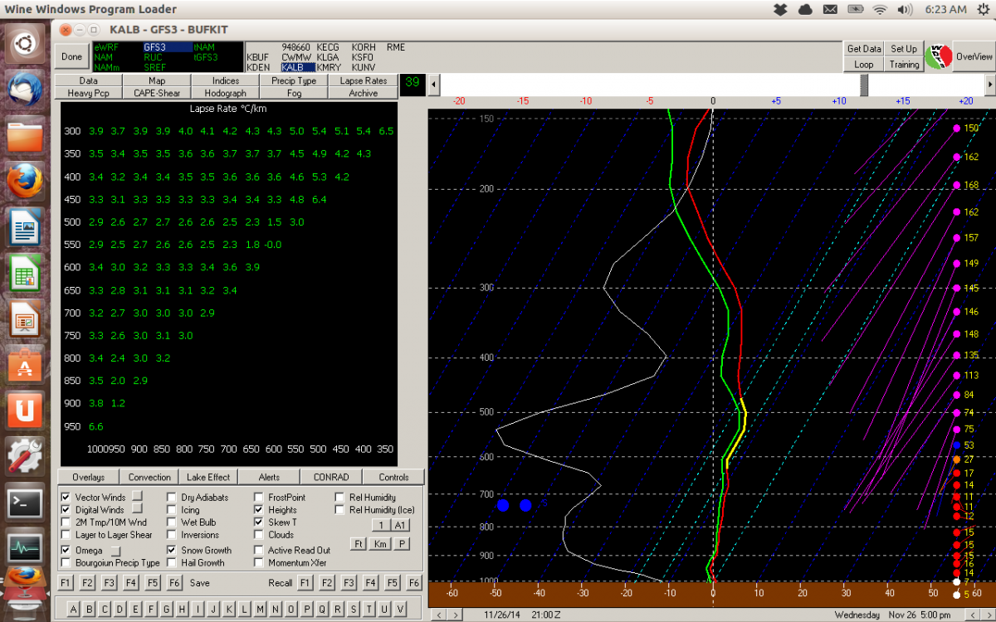Open System Monitor icon in dock

click(25, 547)
